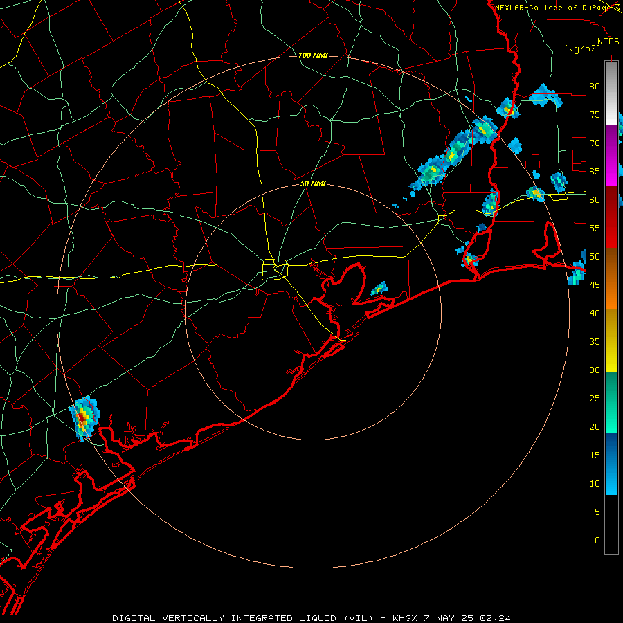Click the "65" value on the VIL scale

coord(595,171)
